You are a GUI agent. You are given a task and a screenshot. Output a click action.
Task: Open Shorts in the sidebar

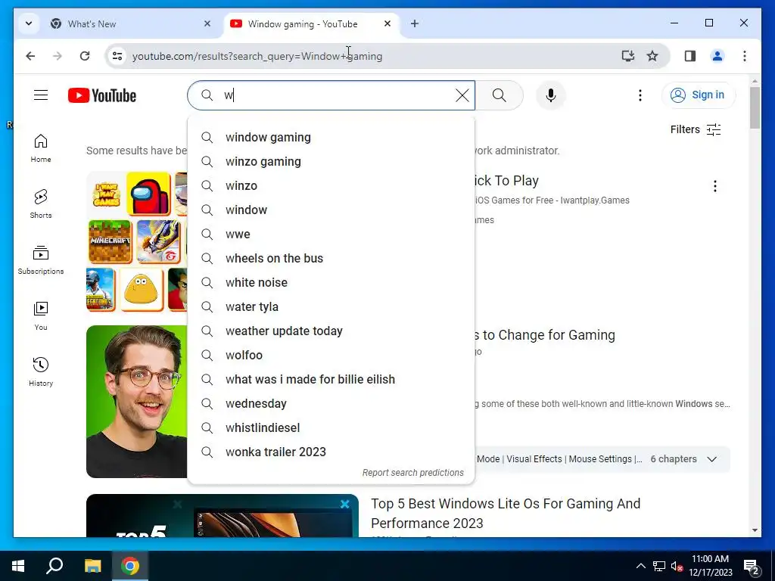(x=41, y=204)
